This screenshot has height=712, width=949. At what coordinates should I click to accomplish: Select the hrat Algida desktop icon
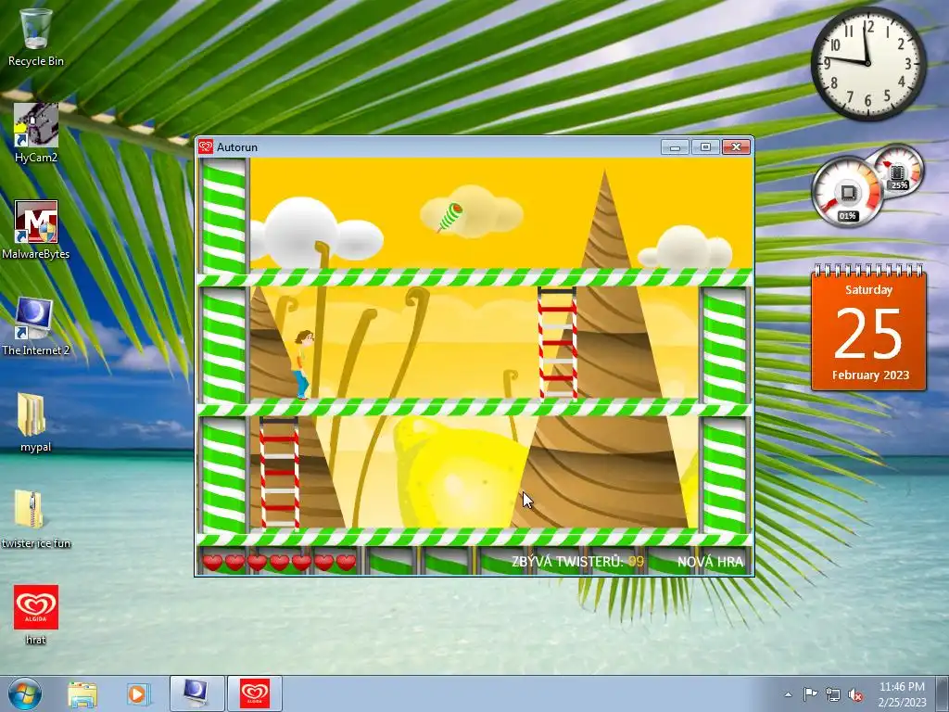tap(36, 615)
